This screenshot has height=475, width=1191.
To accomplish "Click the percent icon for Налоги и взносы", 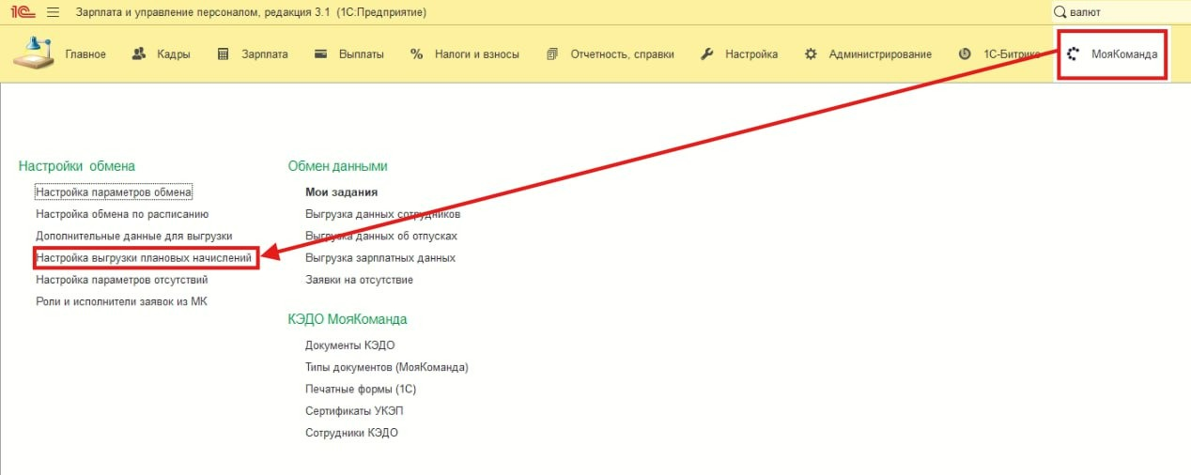I will click(416, 54).
